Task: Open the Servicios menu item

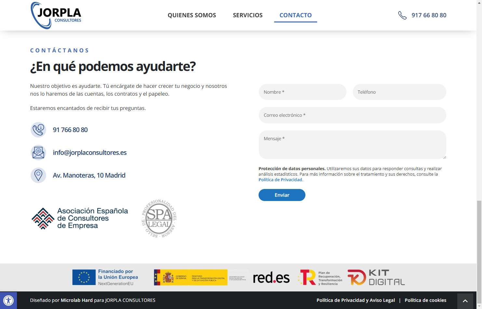Action: (248, 15)
